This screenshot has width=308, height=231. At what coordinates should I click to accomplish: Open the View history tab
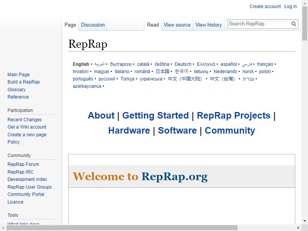(x=208, y=25)
